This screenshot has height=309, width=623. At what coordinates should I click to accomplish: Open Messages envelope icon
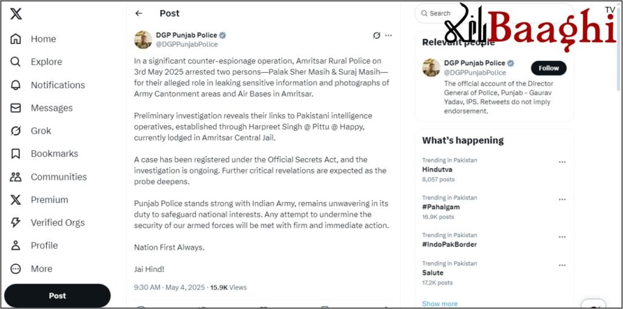[16, 108]
